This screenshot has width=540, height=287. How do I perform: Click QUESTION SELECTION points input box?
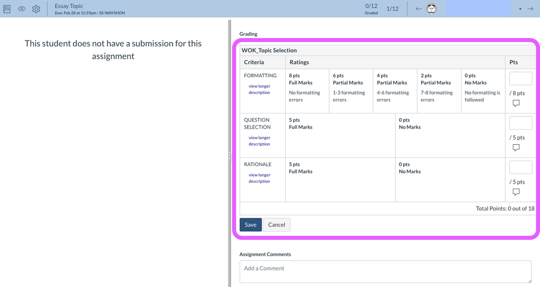(521, 123)
